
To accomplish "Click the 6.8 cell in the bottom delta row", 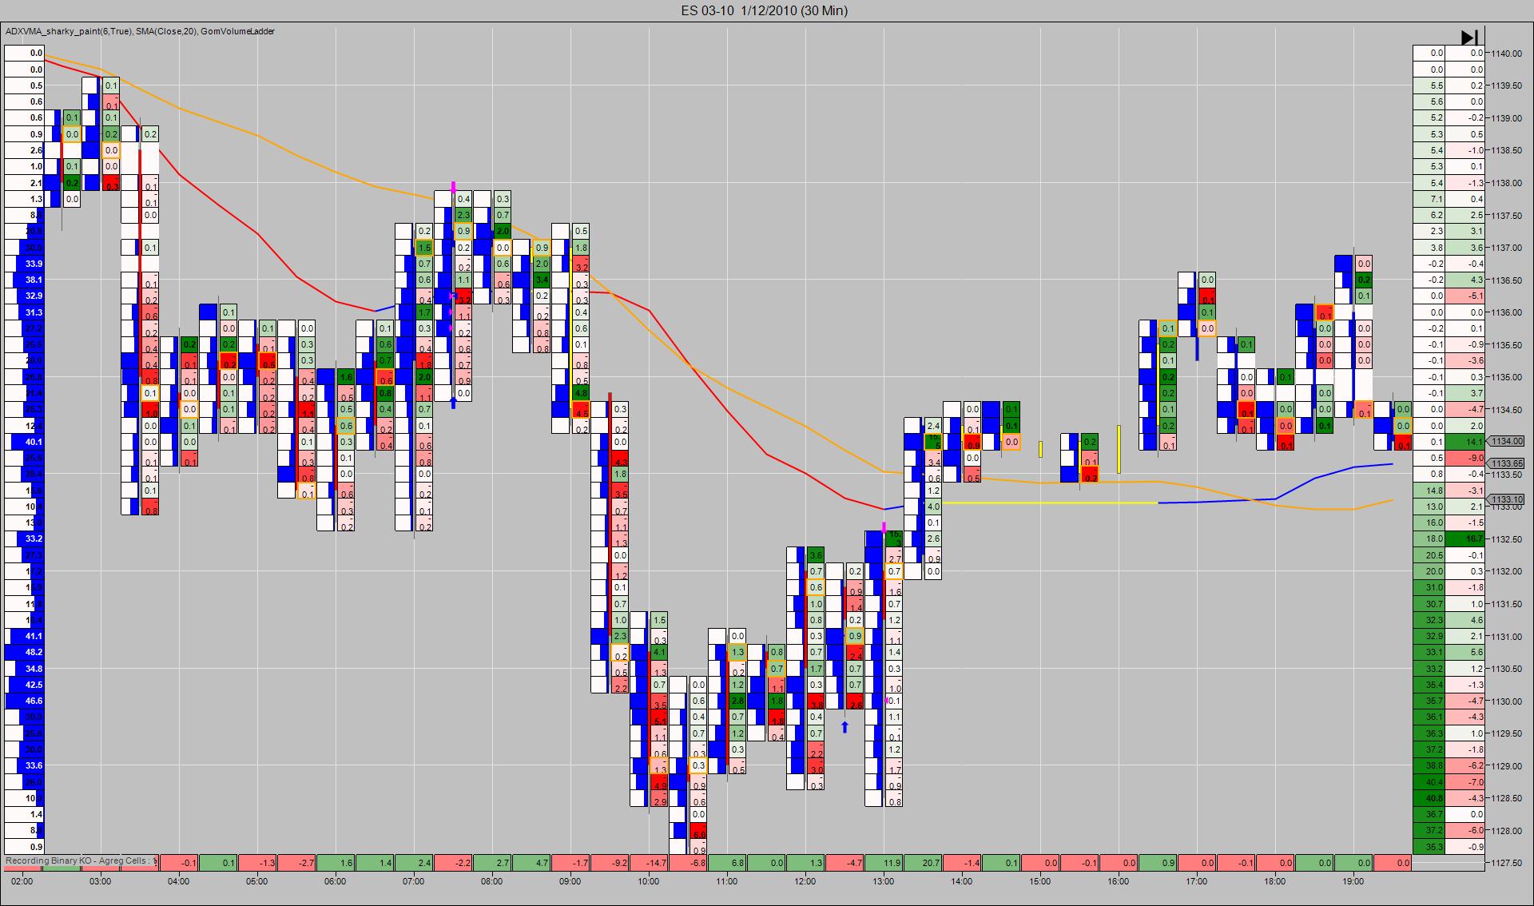I will coord(727,863).
